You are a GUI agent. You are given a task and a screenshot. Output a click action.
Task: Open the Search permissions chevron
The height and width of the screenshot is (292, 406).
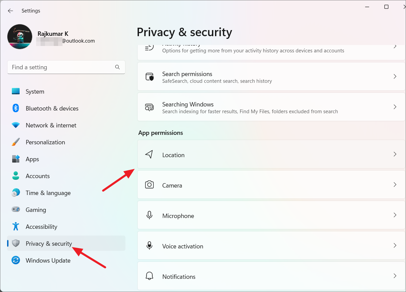395,77
